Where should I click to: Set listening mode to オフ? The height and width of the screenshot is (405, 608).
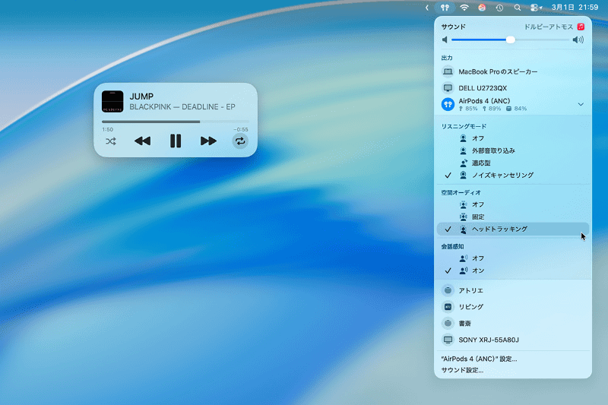click(x=513, y=138)
